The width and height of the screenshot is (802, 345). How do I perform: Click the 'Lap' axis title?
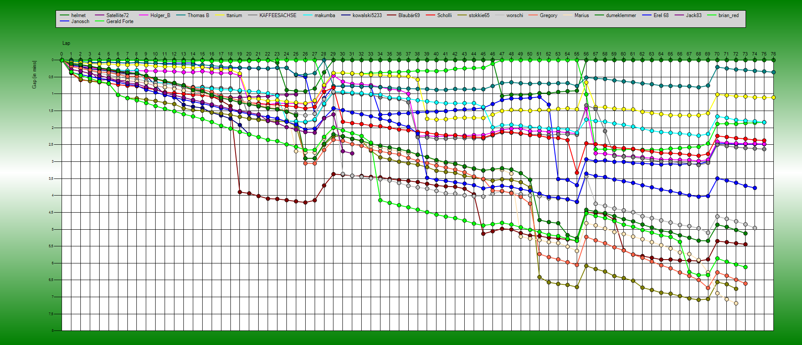coord(66,43)
